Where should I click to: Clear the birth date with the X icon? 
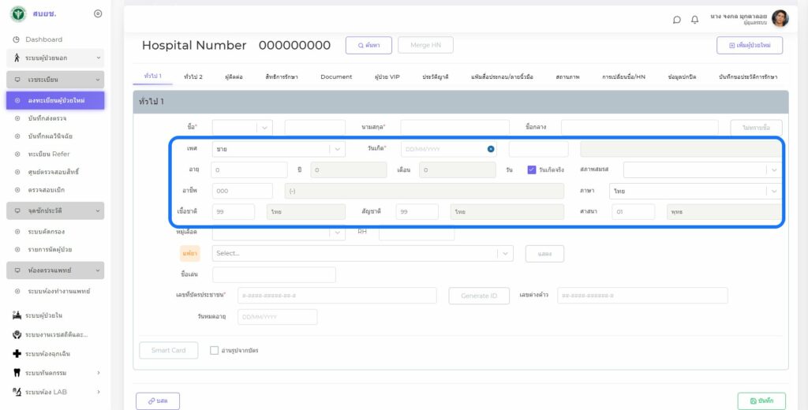click(x=491, y=149)
